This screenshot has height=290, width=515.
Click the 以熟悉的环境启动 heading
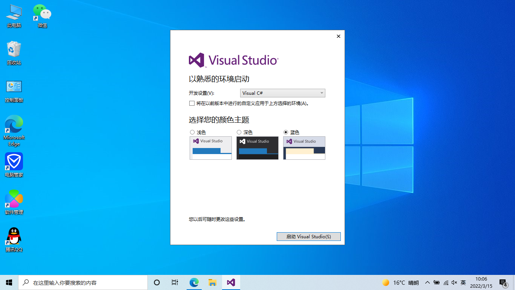(x=219, y=79)
